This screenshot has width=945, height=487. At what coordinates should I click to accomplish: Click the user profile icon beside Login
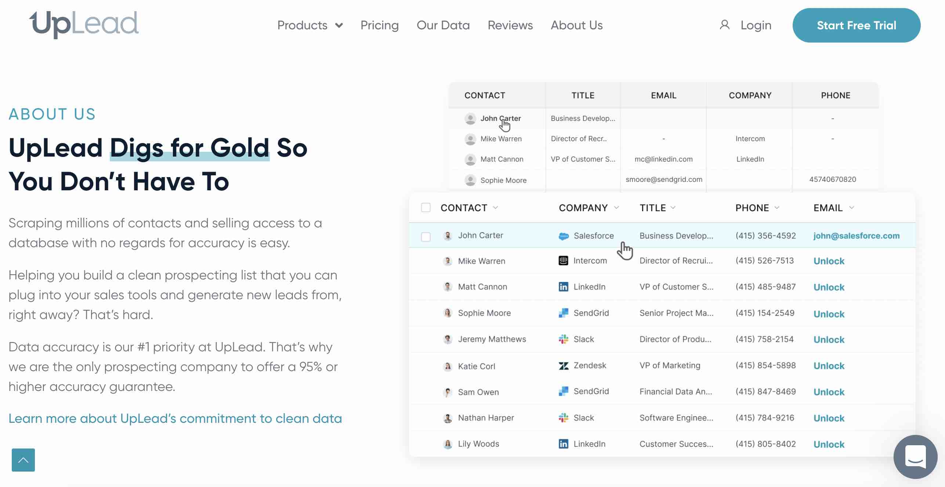coord(724,25)
